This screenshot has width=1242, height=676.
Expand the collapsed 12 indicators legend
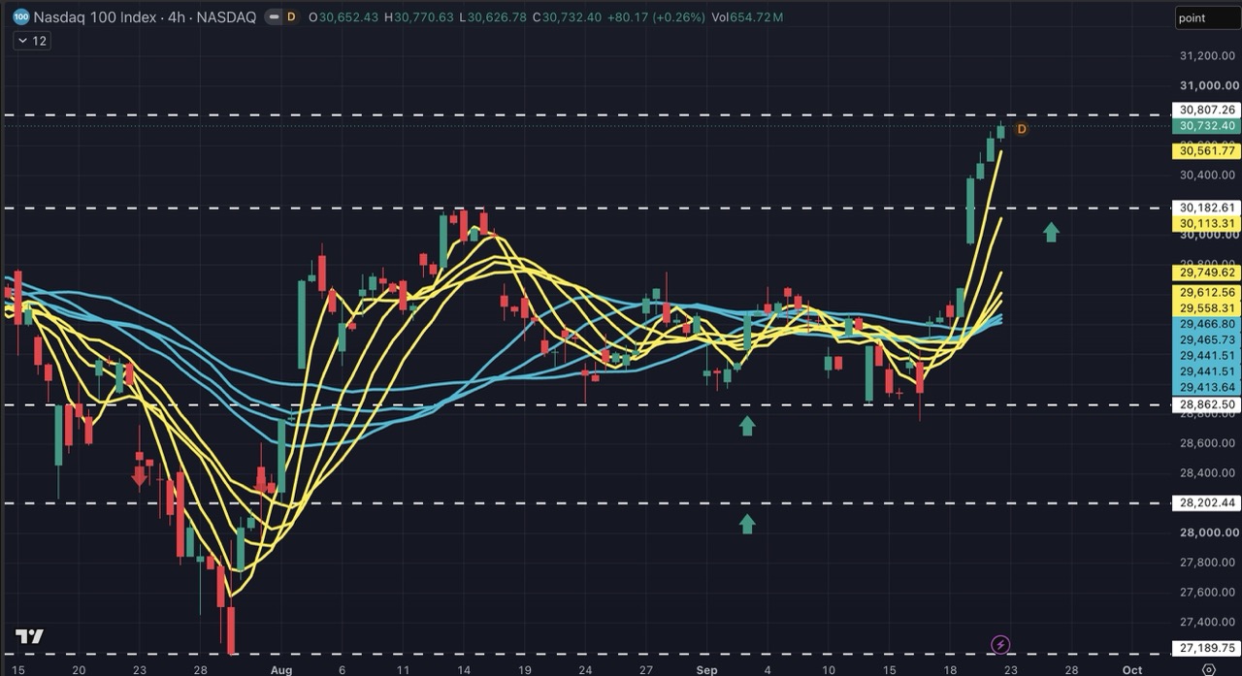coord(31,41)
